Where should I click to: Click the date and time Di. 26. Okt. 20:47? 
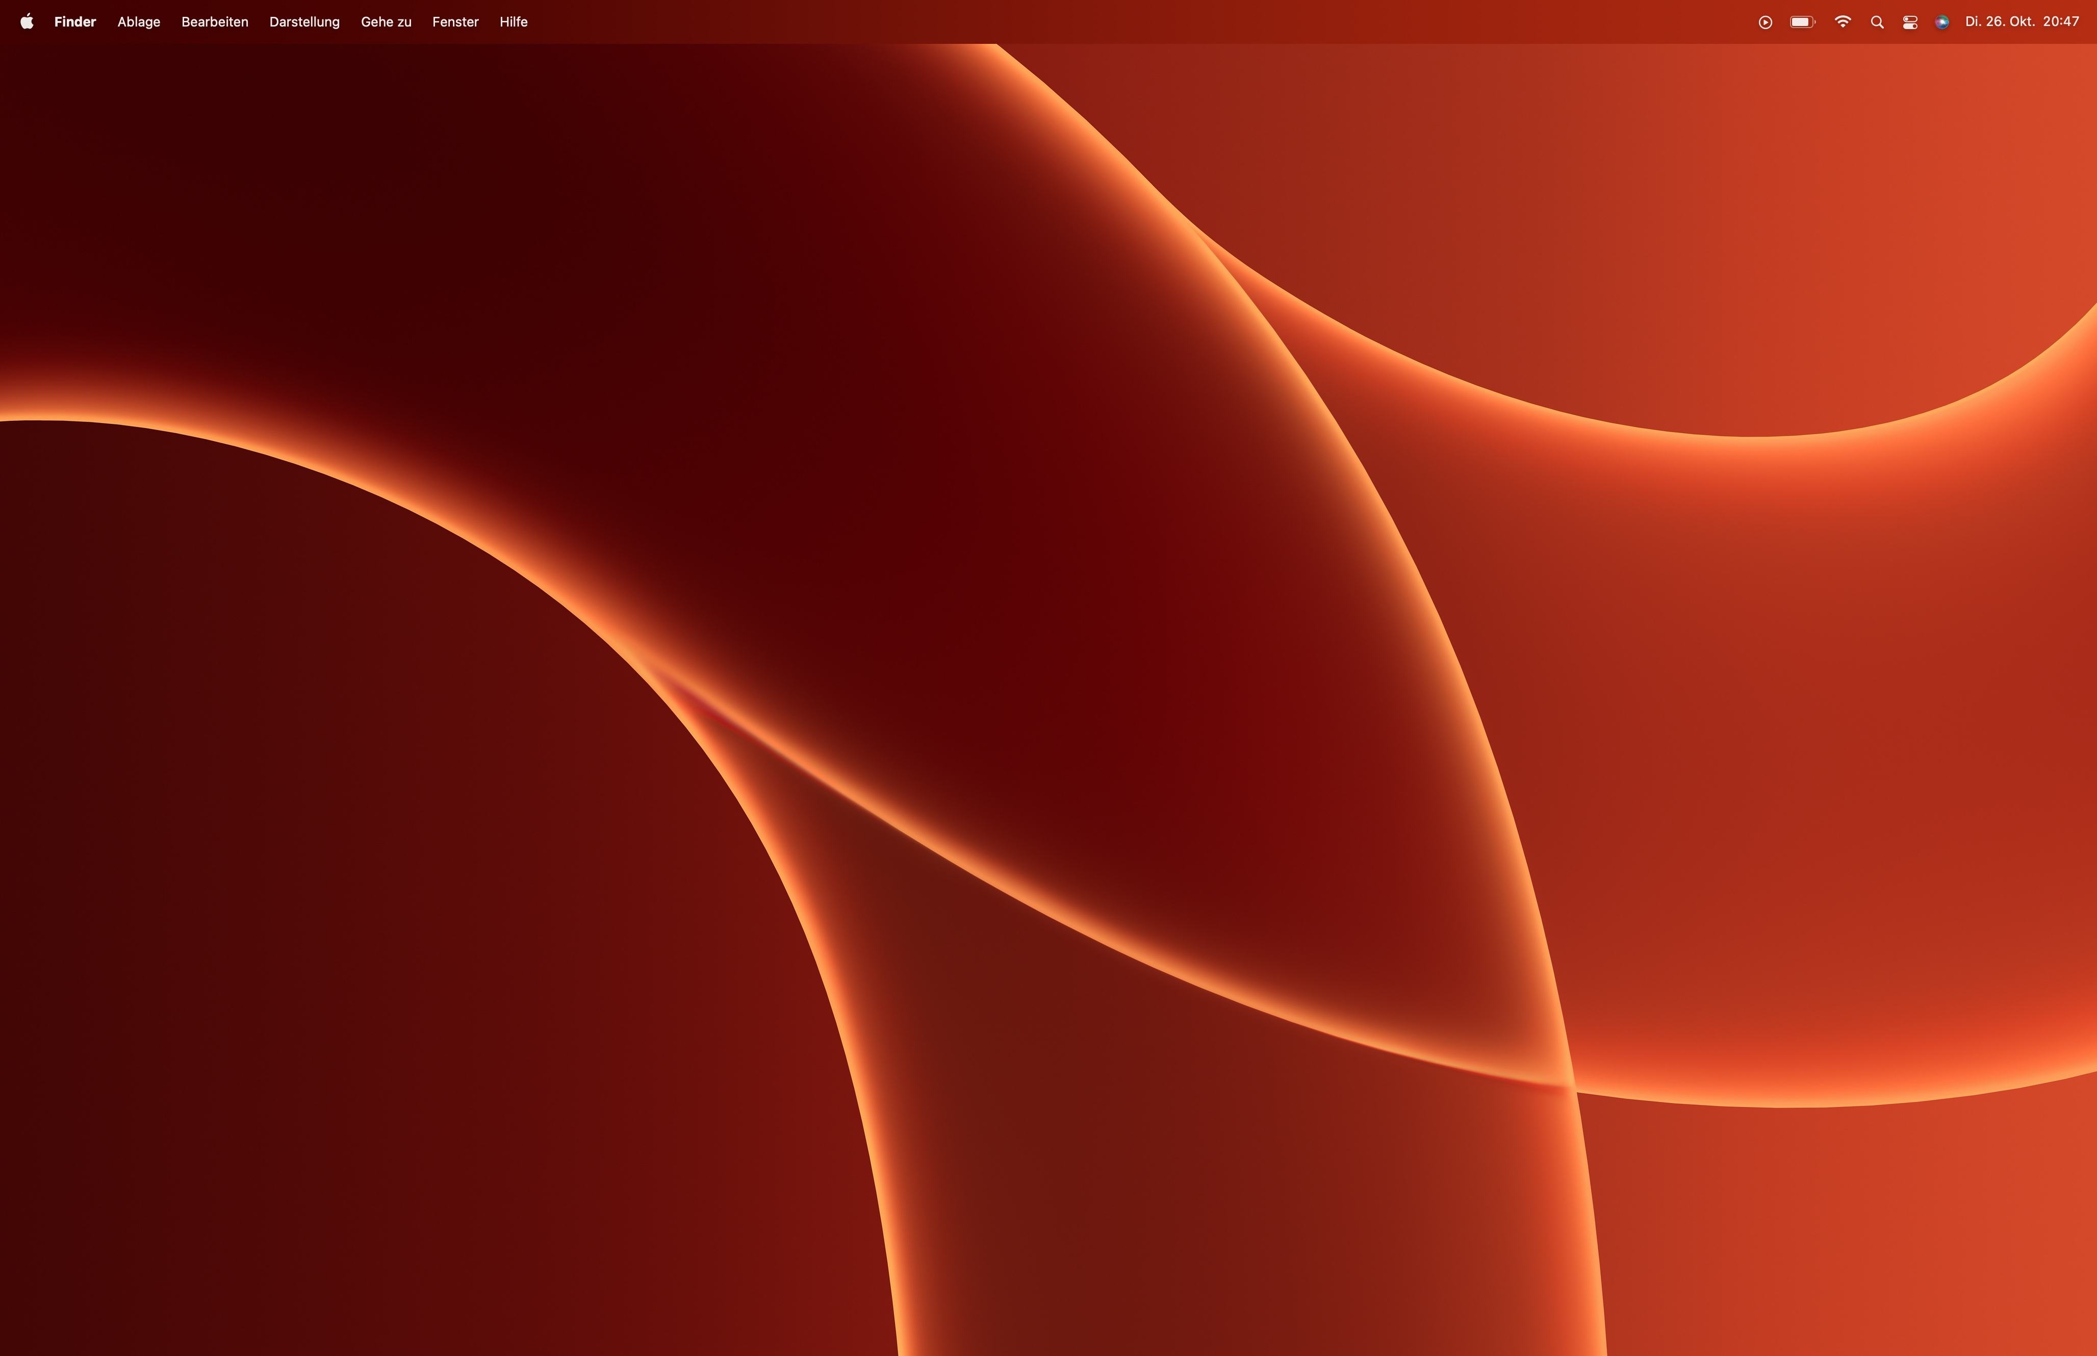pyautogui.click(x=2022, y=22)
